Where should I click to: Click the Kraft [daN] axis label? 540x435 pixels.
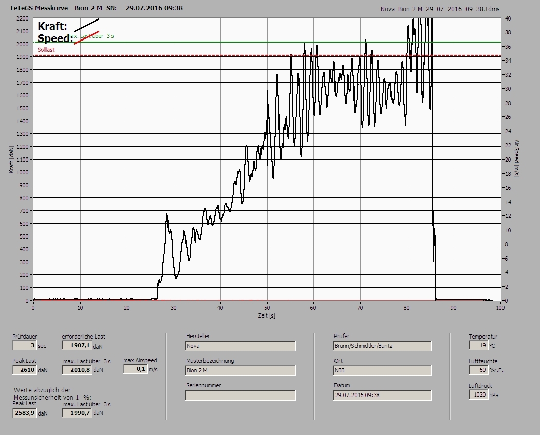click(11, 159)
